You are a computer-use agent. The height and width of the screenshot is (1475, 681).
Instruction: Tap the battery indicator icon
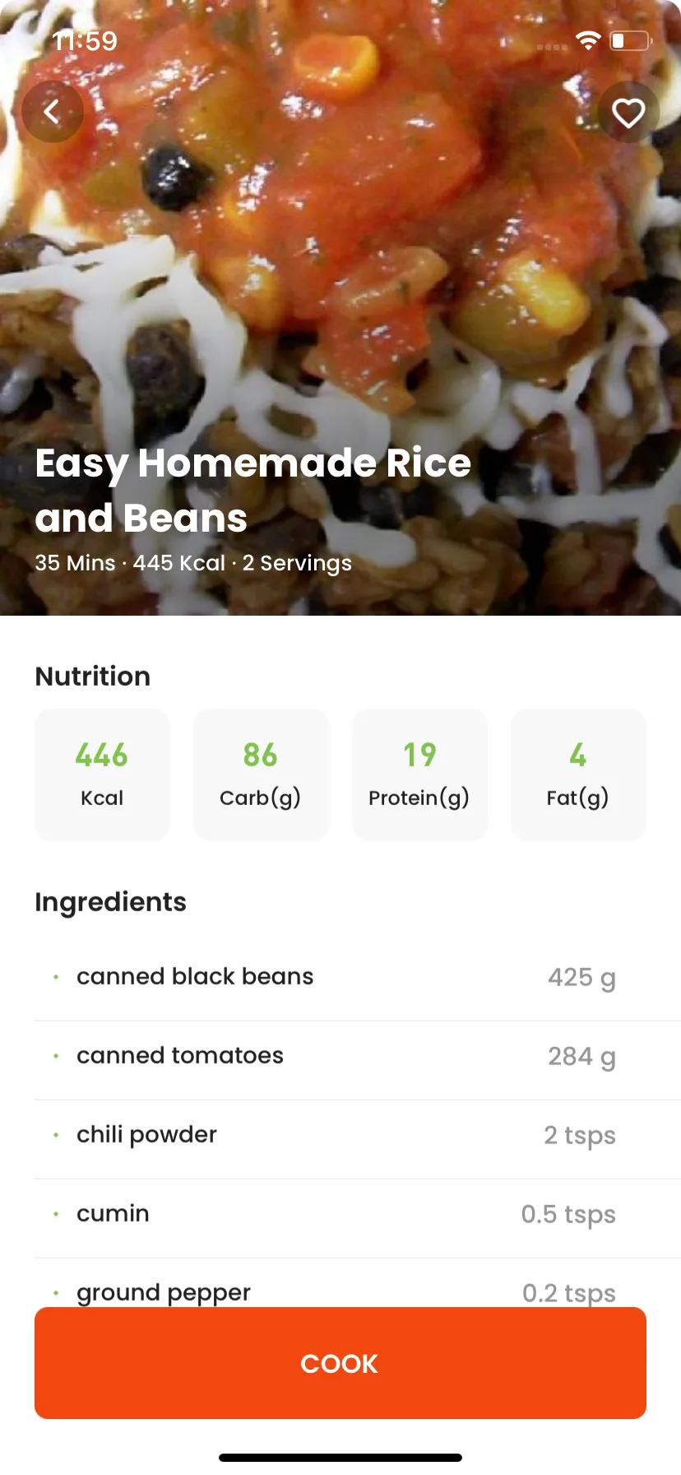tap(630, 41)
